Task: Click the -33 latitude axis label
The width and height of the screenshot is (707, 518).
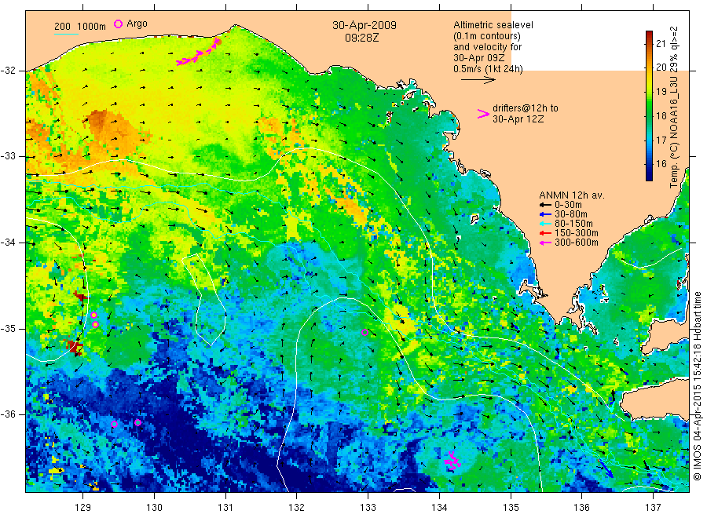Action: click(8, 156)
